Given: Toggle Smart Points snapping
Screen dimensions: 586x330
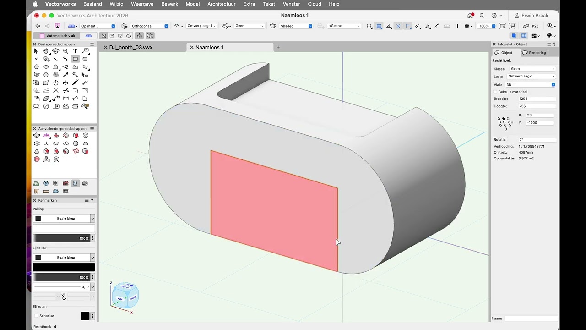Looking at the screenshot, I should click(408, 26).
